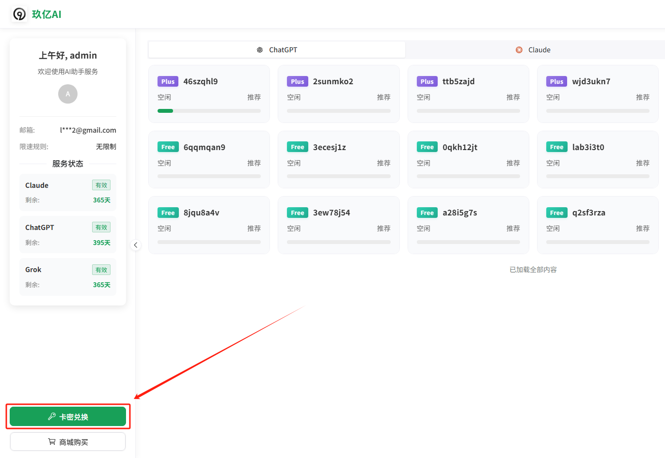The height and width of the screenshot is (458, 665).
Task: Click the usage progress bar of 2sunmko2
Action: [339, 111]
